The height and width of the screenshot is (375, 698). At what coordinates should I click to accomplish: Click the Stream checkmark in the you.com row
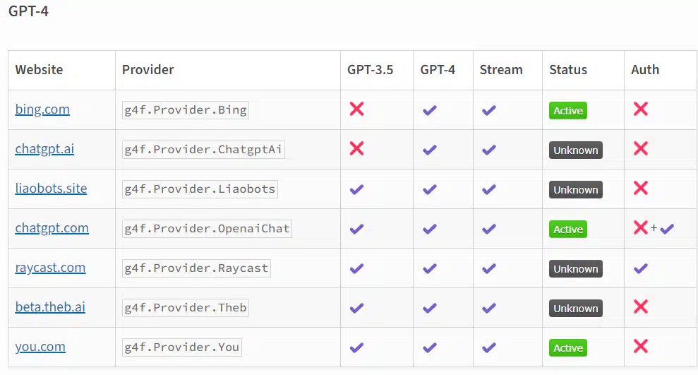(x=489, y=347)
